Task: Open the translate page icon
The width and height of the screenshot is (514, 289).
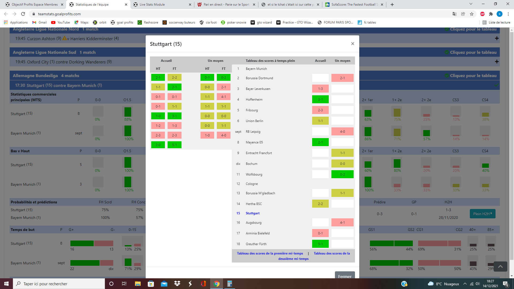Action: [x=455, y=14]
